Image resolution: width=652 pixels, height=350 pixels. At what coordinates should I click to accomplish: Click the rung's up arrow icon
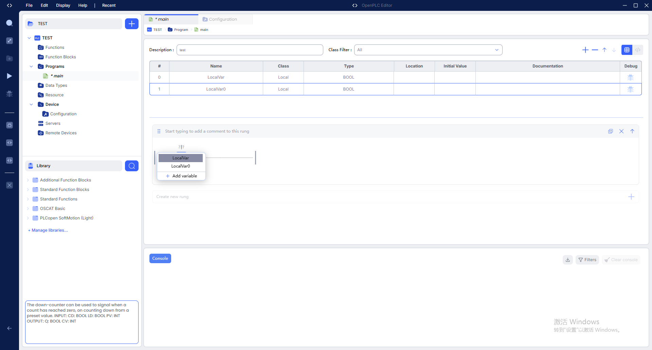click(632, 131)
